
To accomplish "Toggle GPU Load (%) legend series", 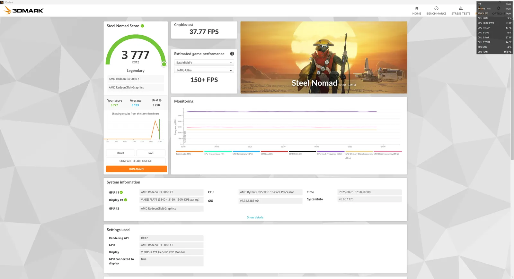I will (x=274, y=152).
